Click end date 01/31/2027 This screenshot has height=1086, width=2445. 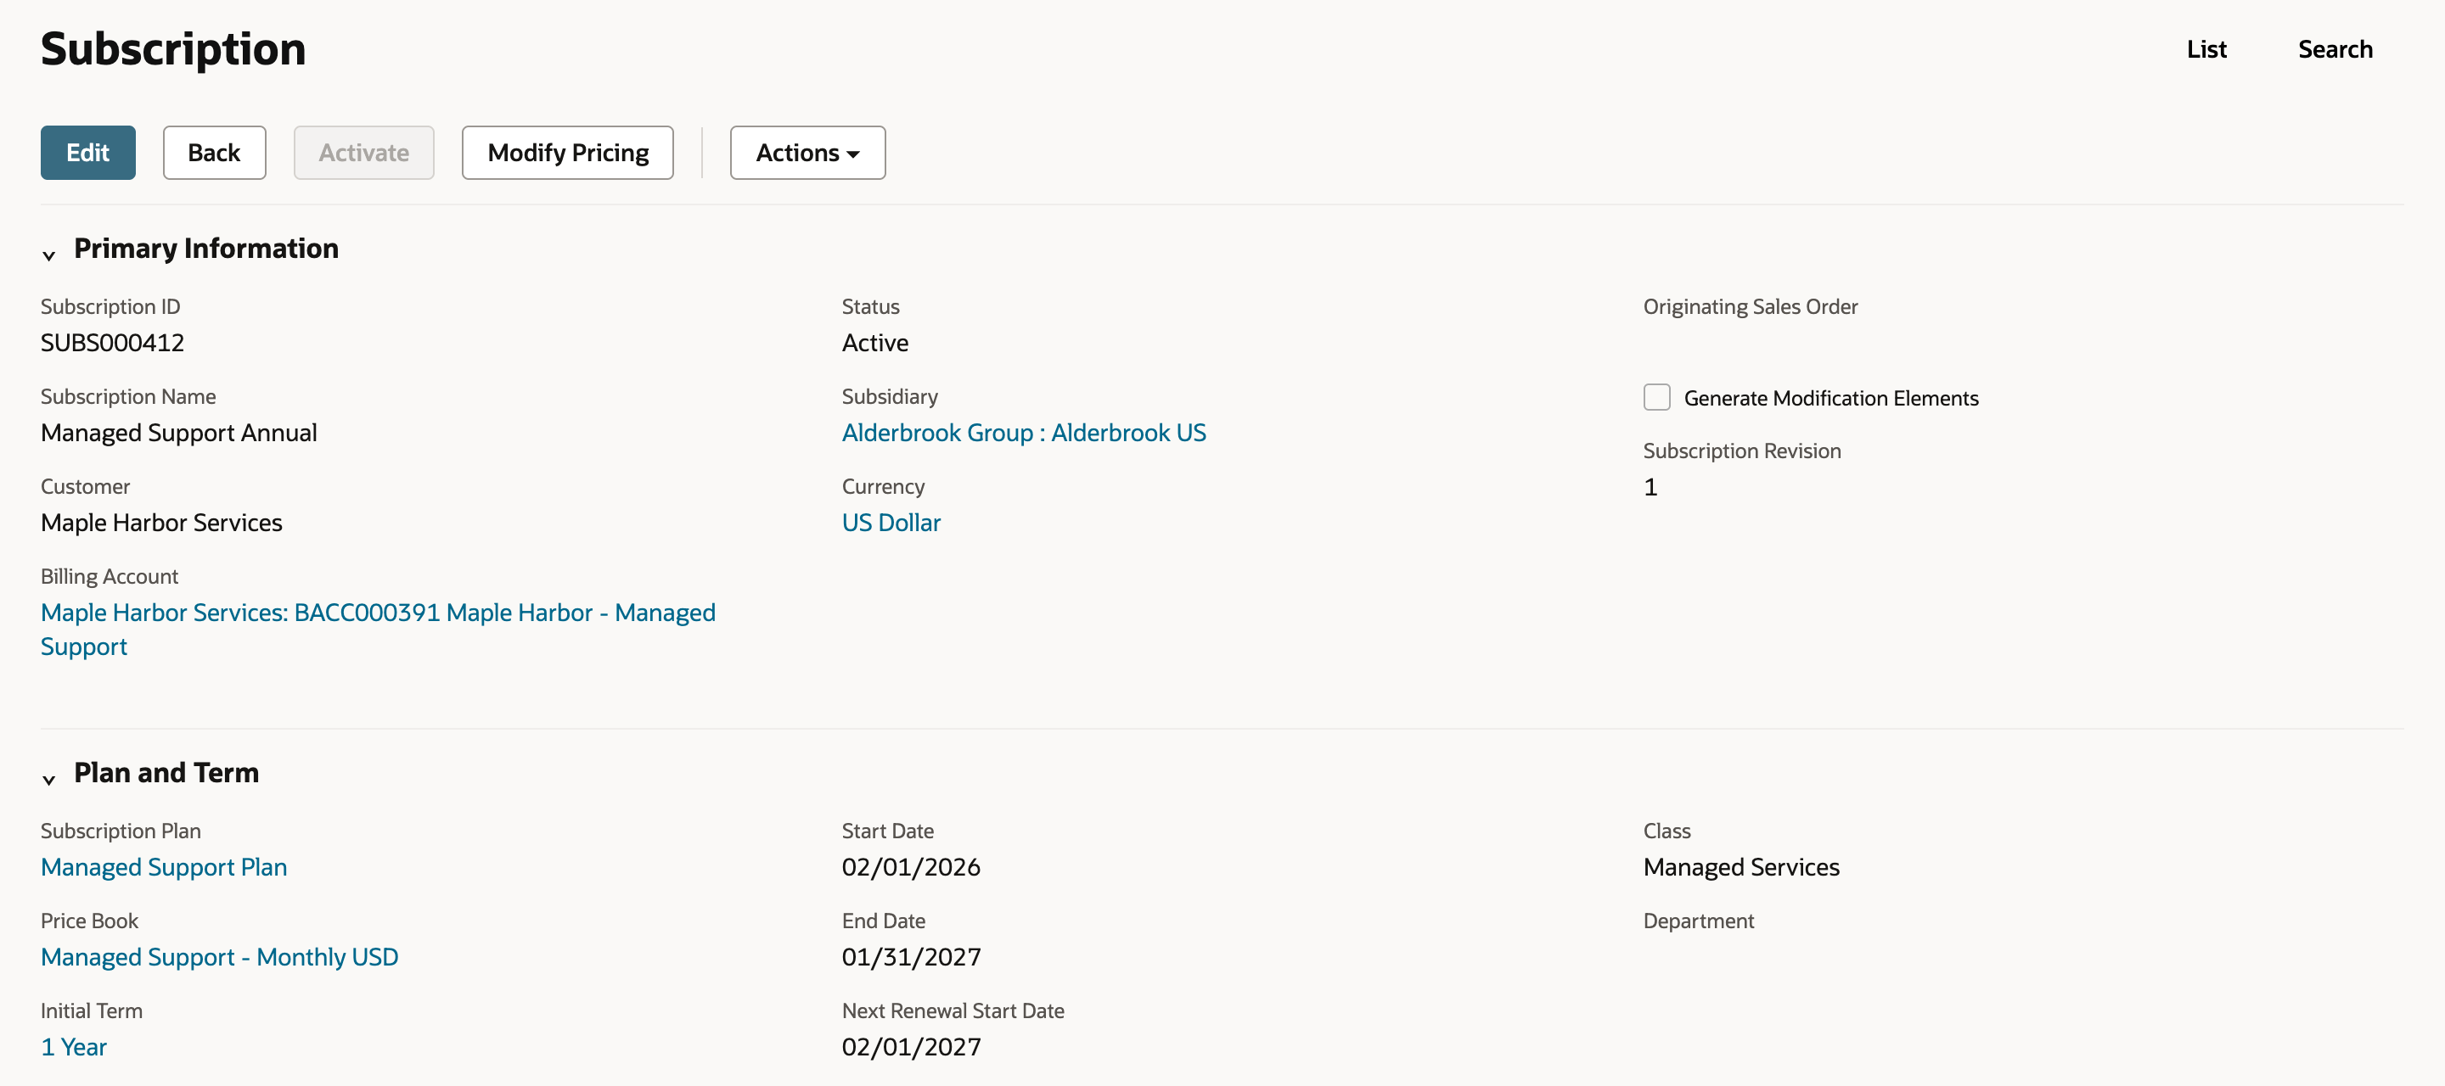click(911, 957)
